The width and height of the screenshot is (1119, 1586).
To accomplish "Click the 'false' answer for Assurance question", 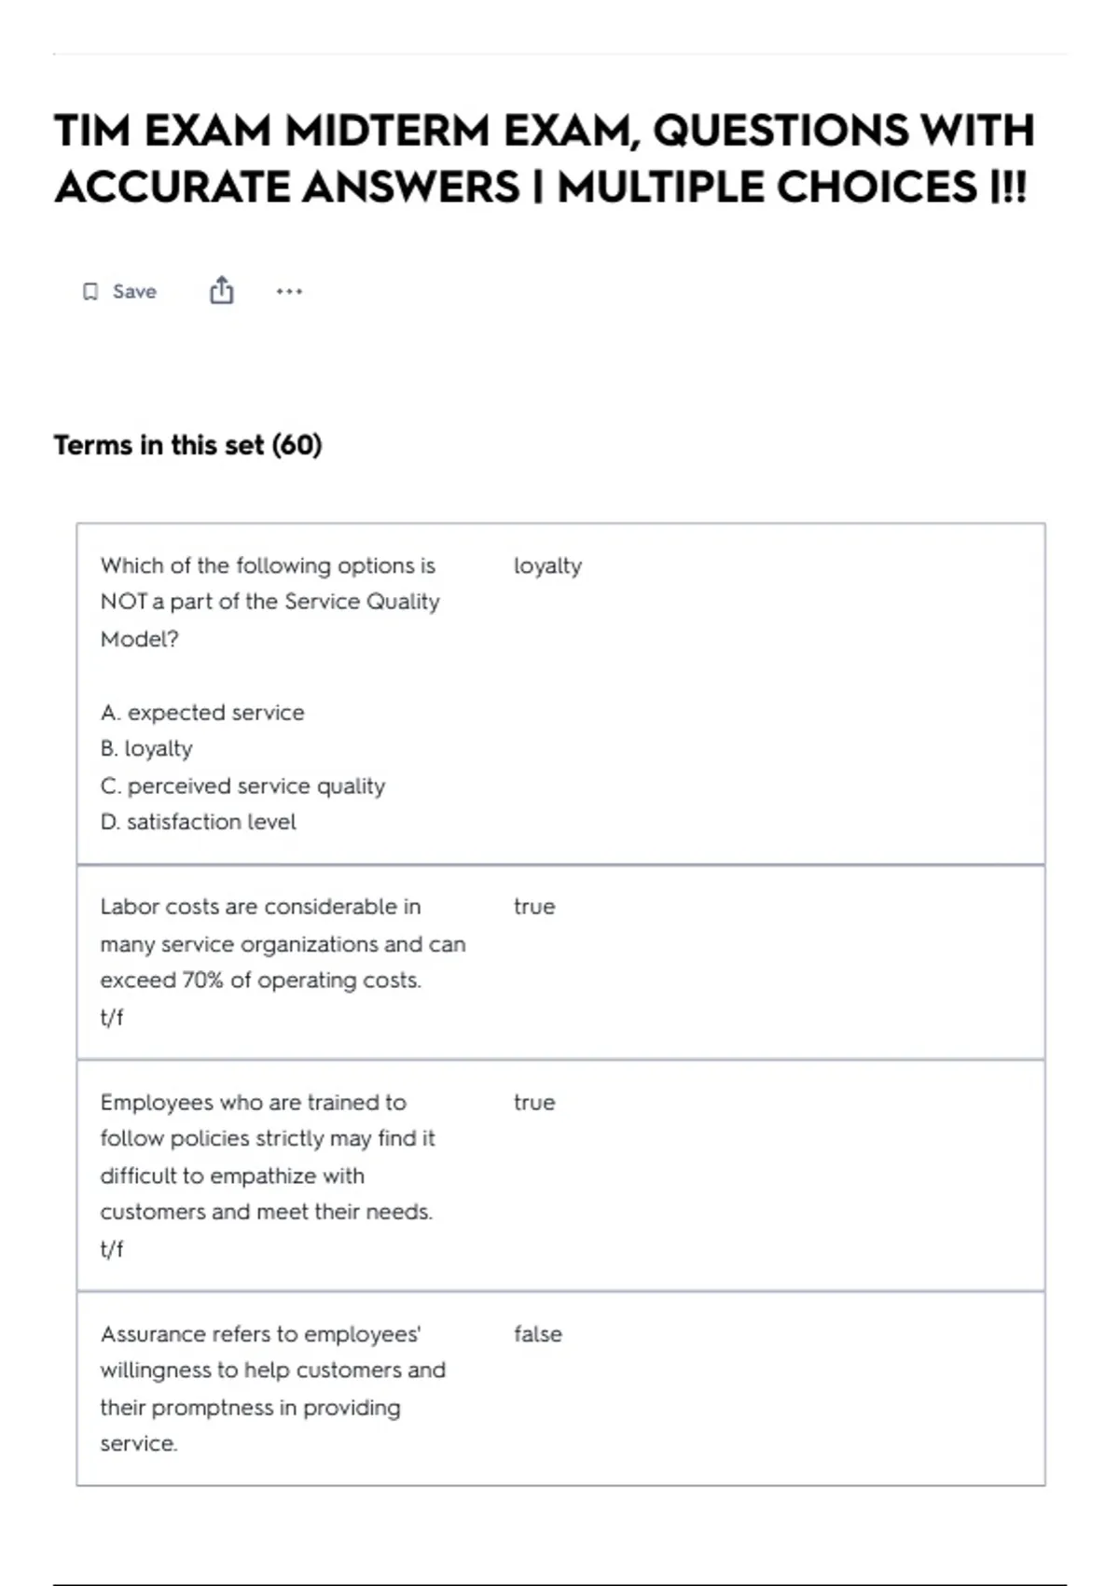I will pos(538,1334).
